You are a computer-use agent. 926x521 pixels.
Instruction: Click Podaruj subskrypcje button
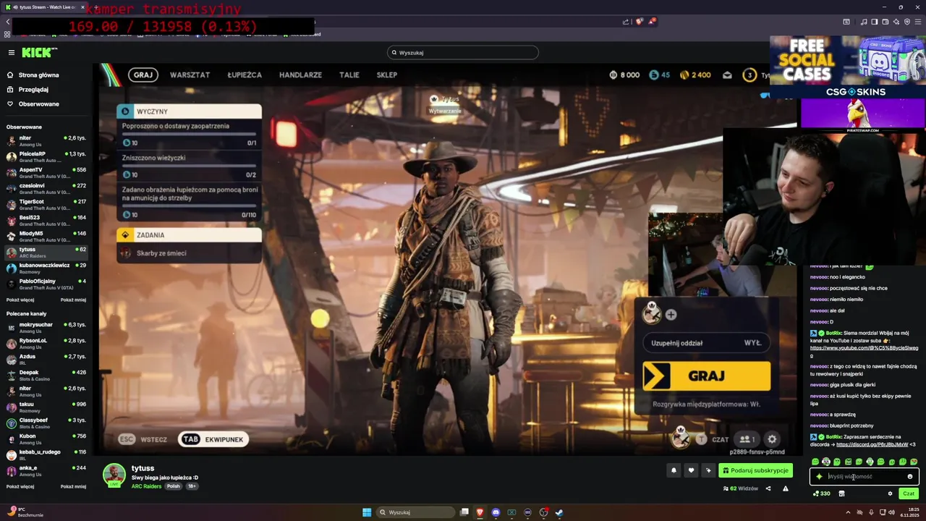(x=755, y=470)
